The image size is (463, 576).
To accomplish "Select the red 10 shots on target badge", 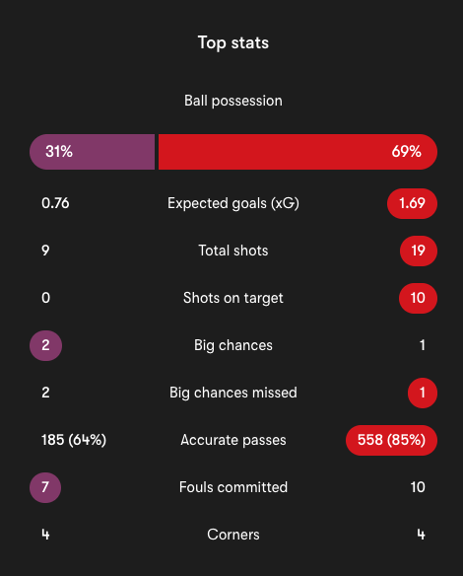I will 418,298.
